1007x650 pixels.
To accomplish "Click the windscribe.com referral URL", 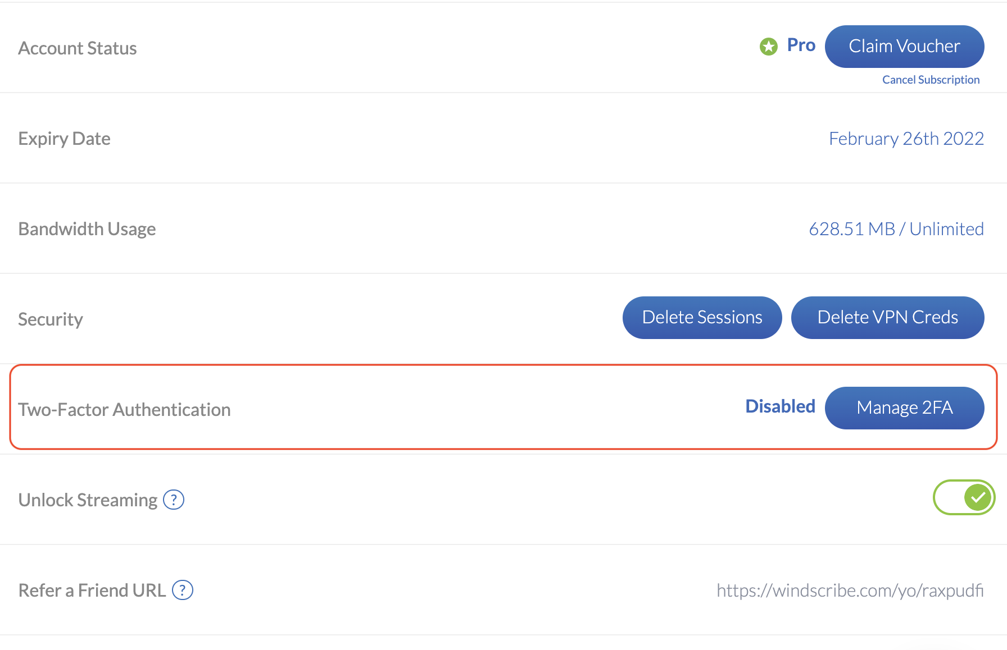I will (850, 591).
